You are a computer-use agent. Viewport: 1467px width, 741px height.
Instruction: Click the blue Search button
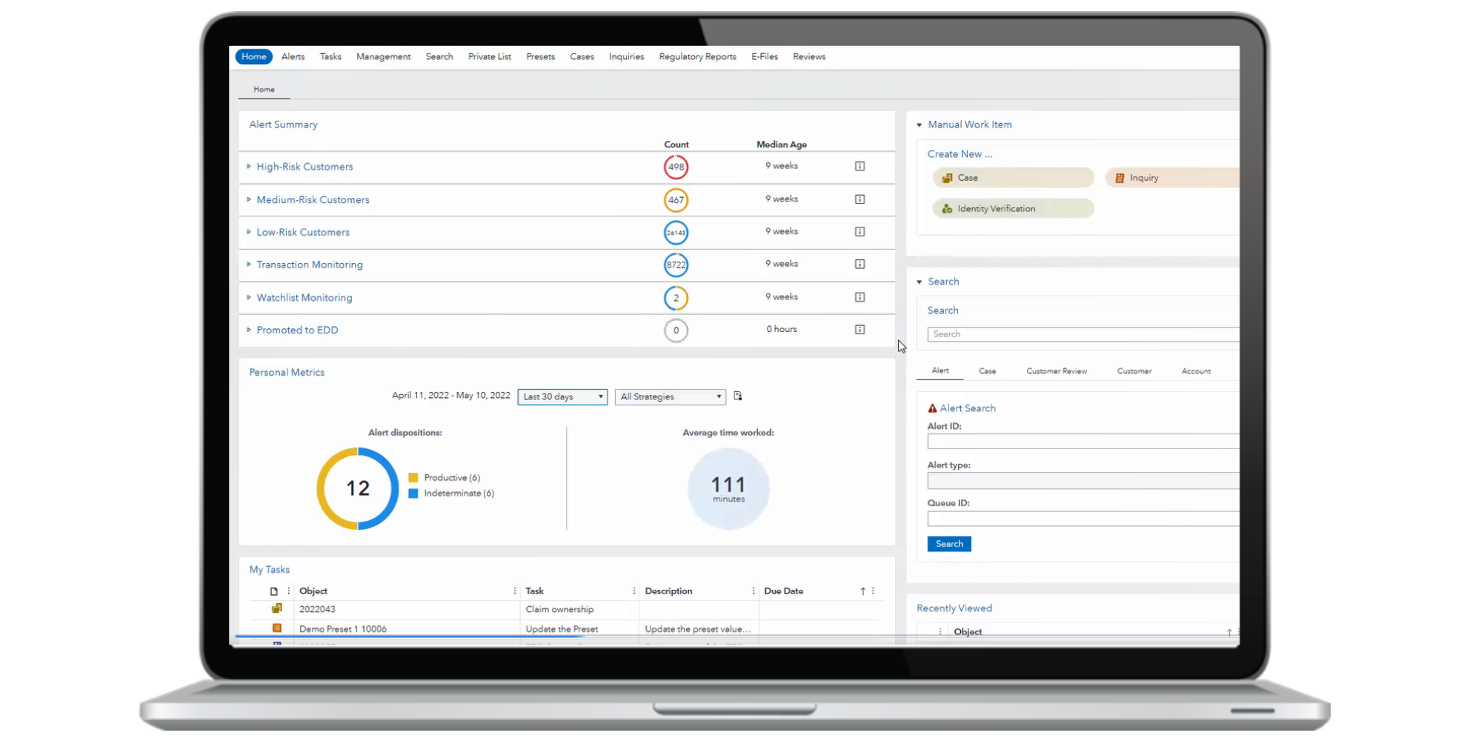(949, 544)
